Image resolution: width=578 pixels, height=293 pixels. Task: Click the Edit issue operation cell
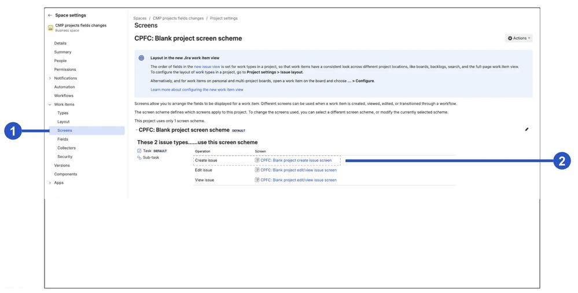204,170
